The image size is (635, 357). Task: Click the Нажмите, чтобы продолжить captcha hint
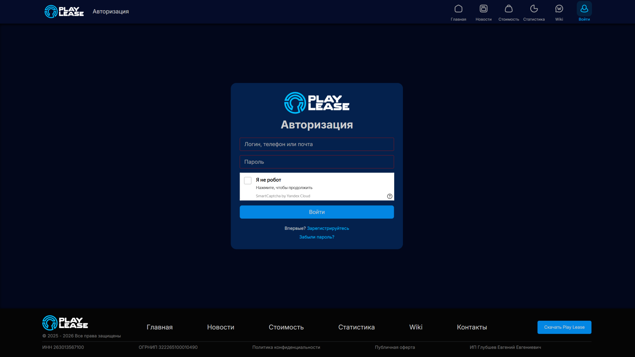[284, 188]
